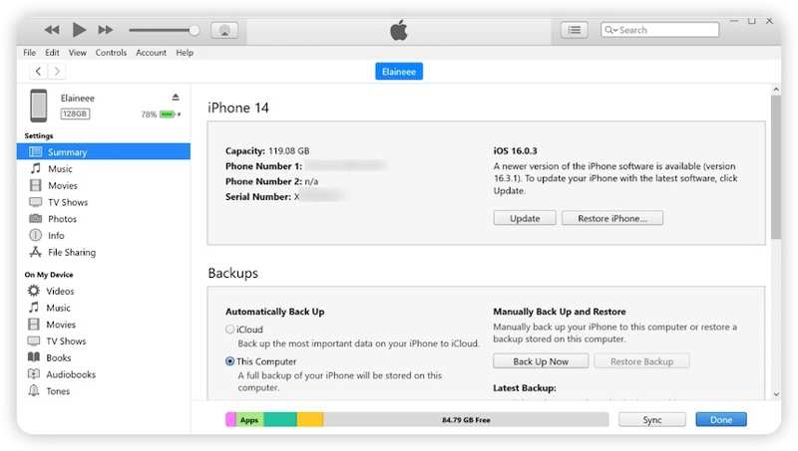Viewport: 798px width, 451px height.
Task: Open the Help menu
Action: pyautogui.click(x=185, y=53)
